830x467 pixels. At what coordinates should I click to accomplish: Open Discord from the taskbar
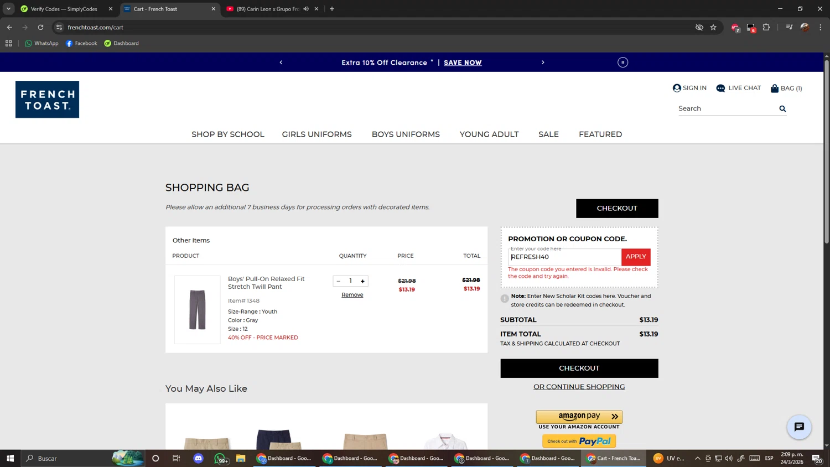[198, 458]
